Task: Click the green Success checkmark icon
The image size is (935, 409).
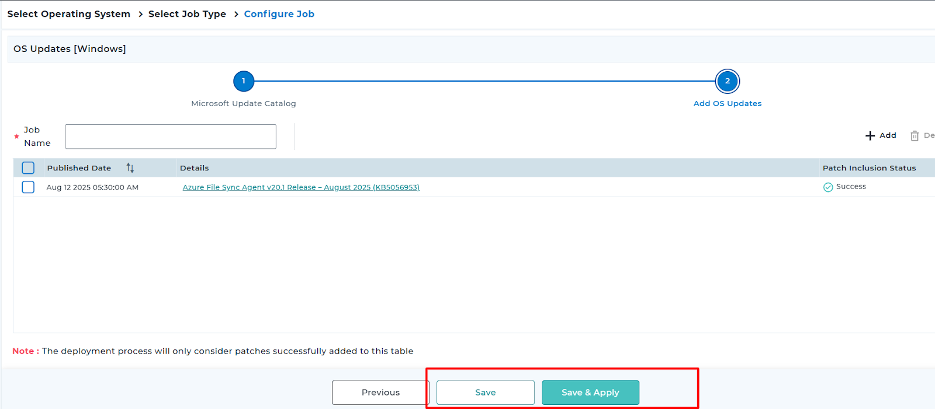Action: (828, 187)
